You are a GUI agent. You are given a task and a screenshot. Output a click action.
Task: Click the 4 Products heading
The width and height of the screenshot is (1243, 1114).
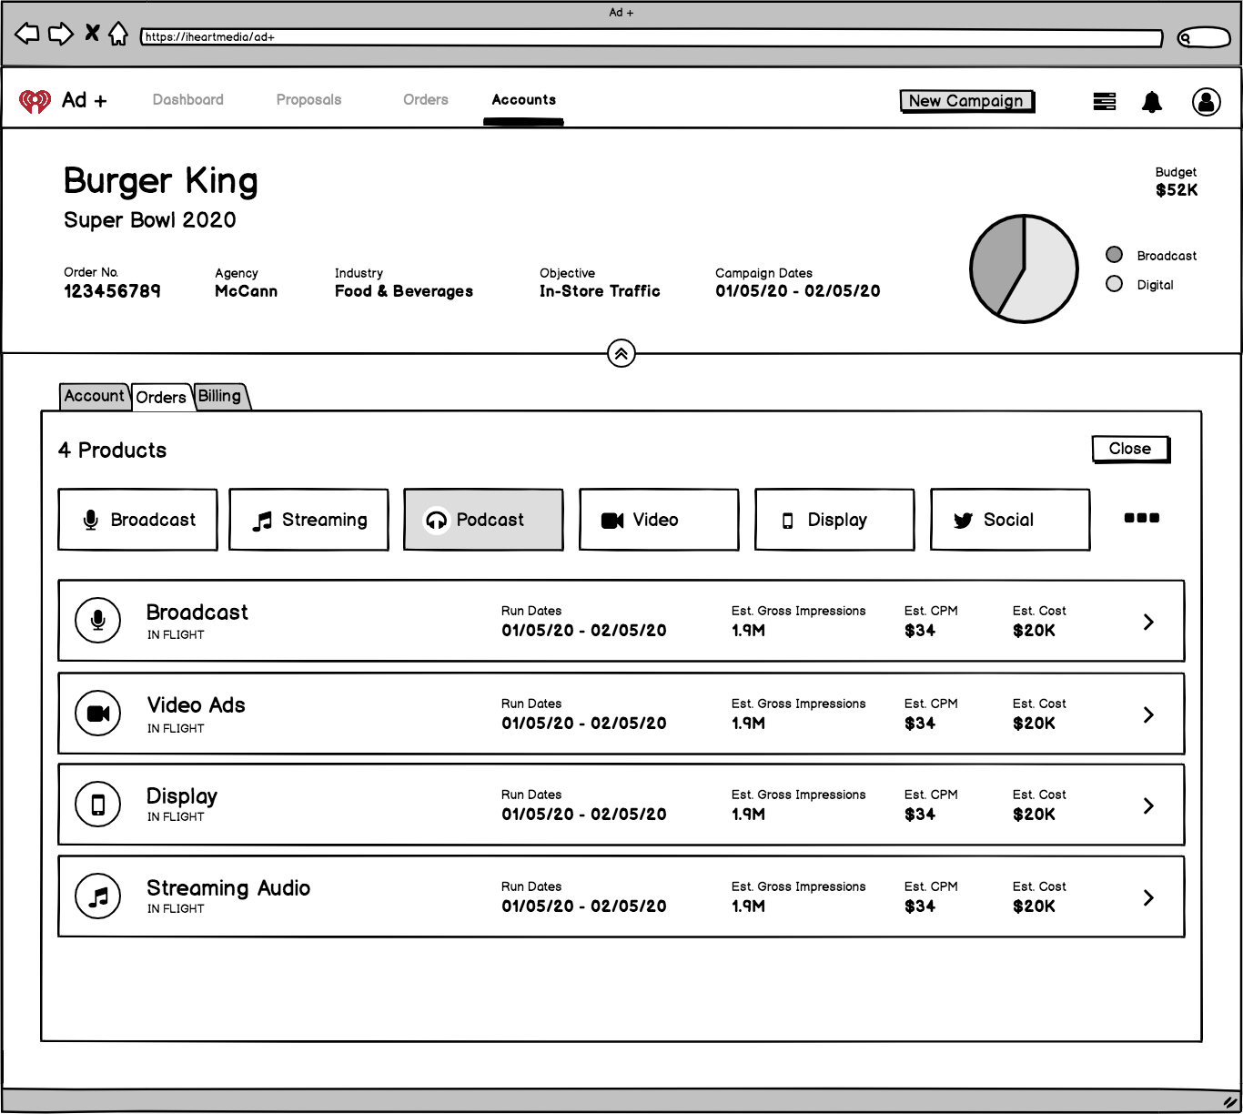click(x=113, y=451)
